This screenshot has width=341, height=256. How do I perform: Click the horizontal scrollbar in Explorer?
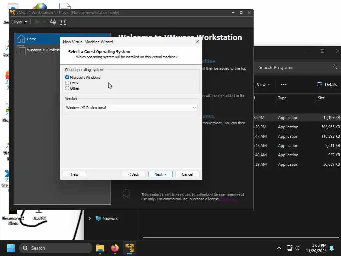pos(241,237)
